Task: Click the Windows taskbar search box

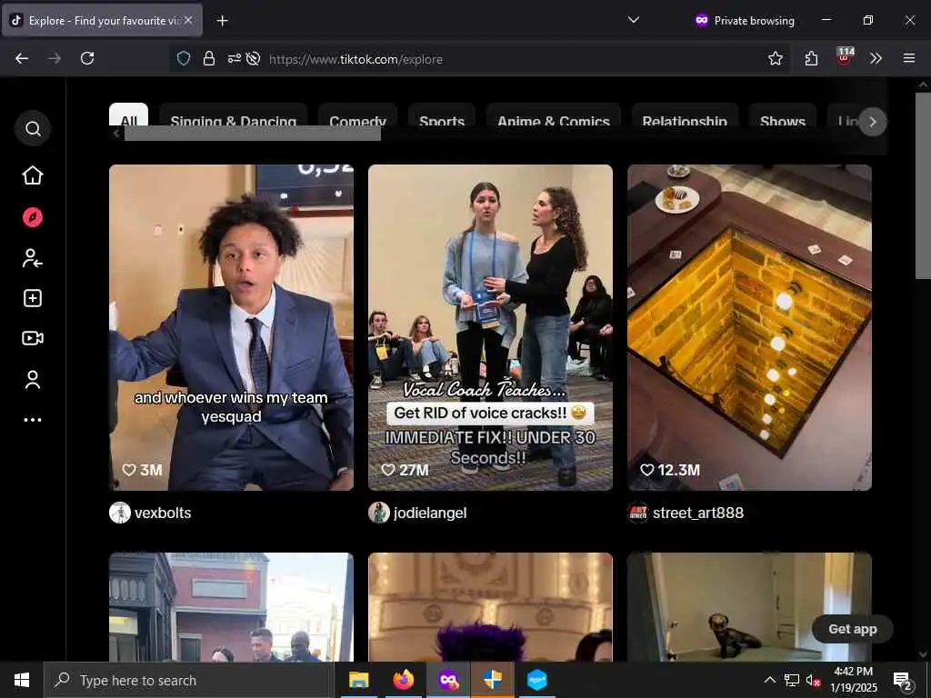Action: click(189, 680)
